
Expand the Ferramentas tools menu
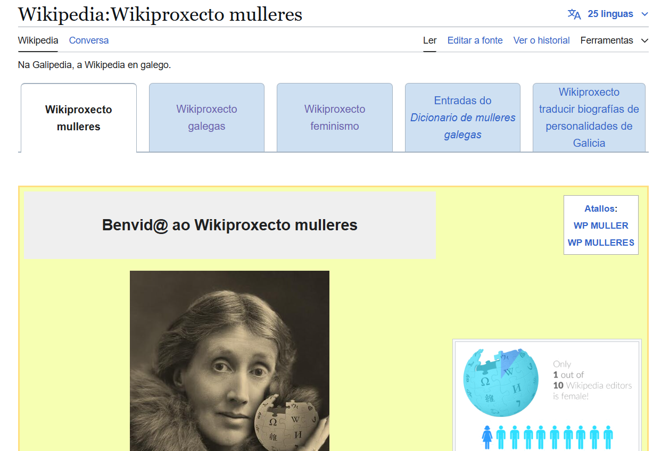614,40
